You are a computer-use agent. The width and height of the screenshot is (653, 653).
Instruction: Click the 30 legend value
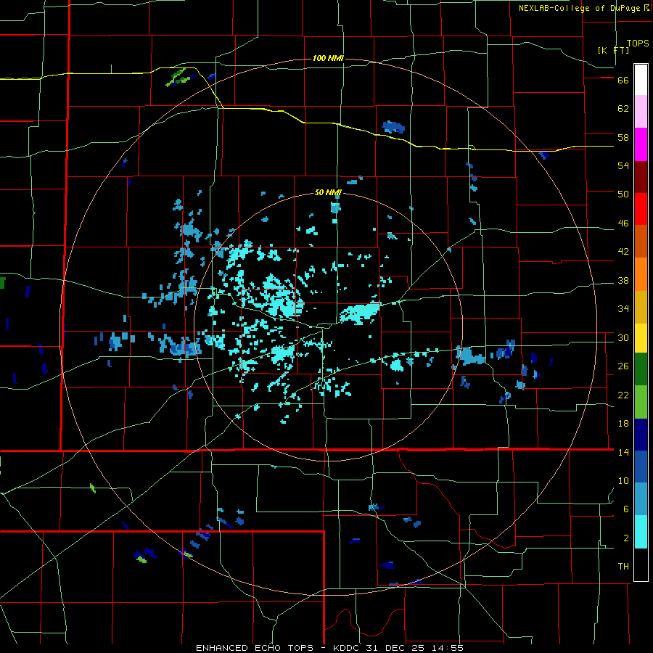(x=623, y=337)
